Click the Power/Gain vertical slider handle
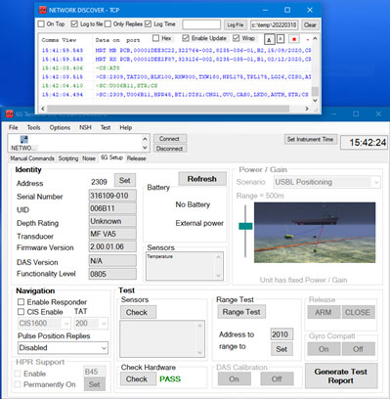This screenshot has height=399, width=390. (245, 226)
